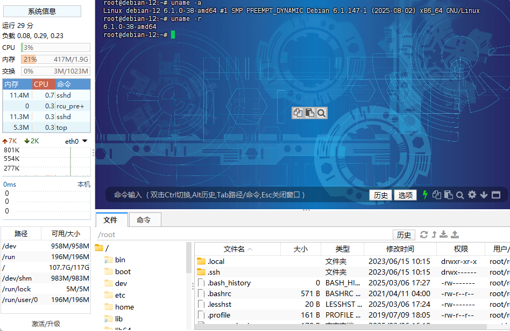The width and height of the screenshot is (510, 331).
Task: Click file icon beside .profile
Action: point(201,315)
